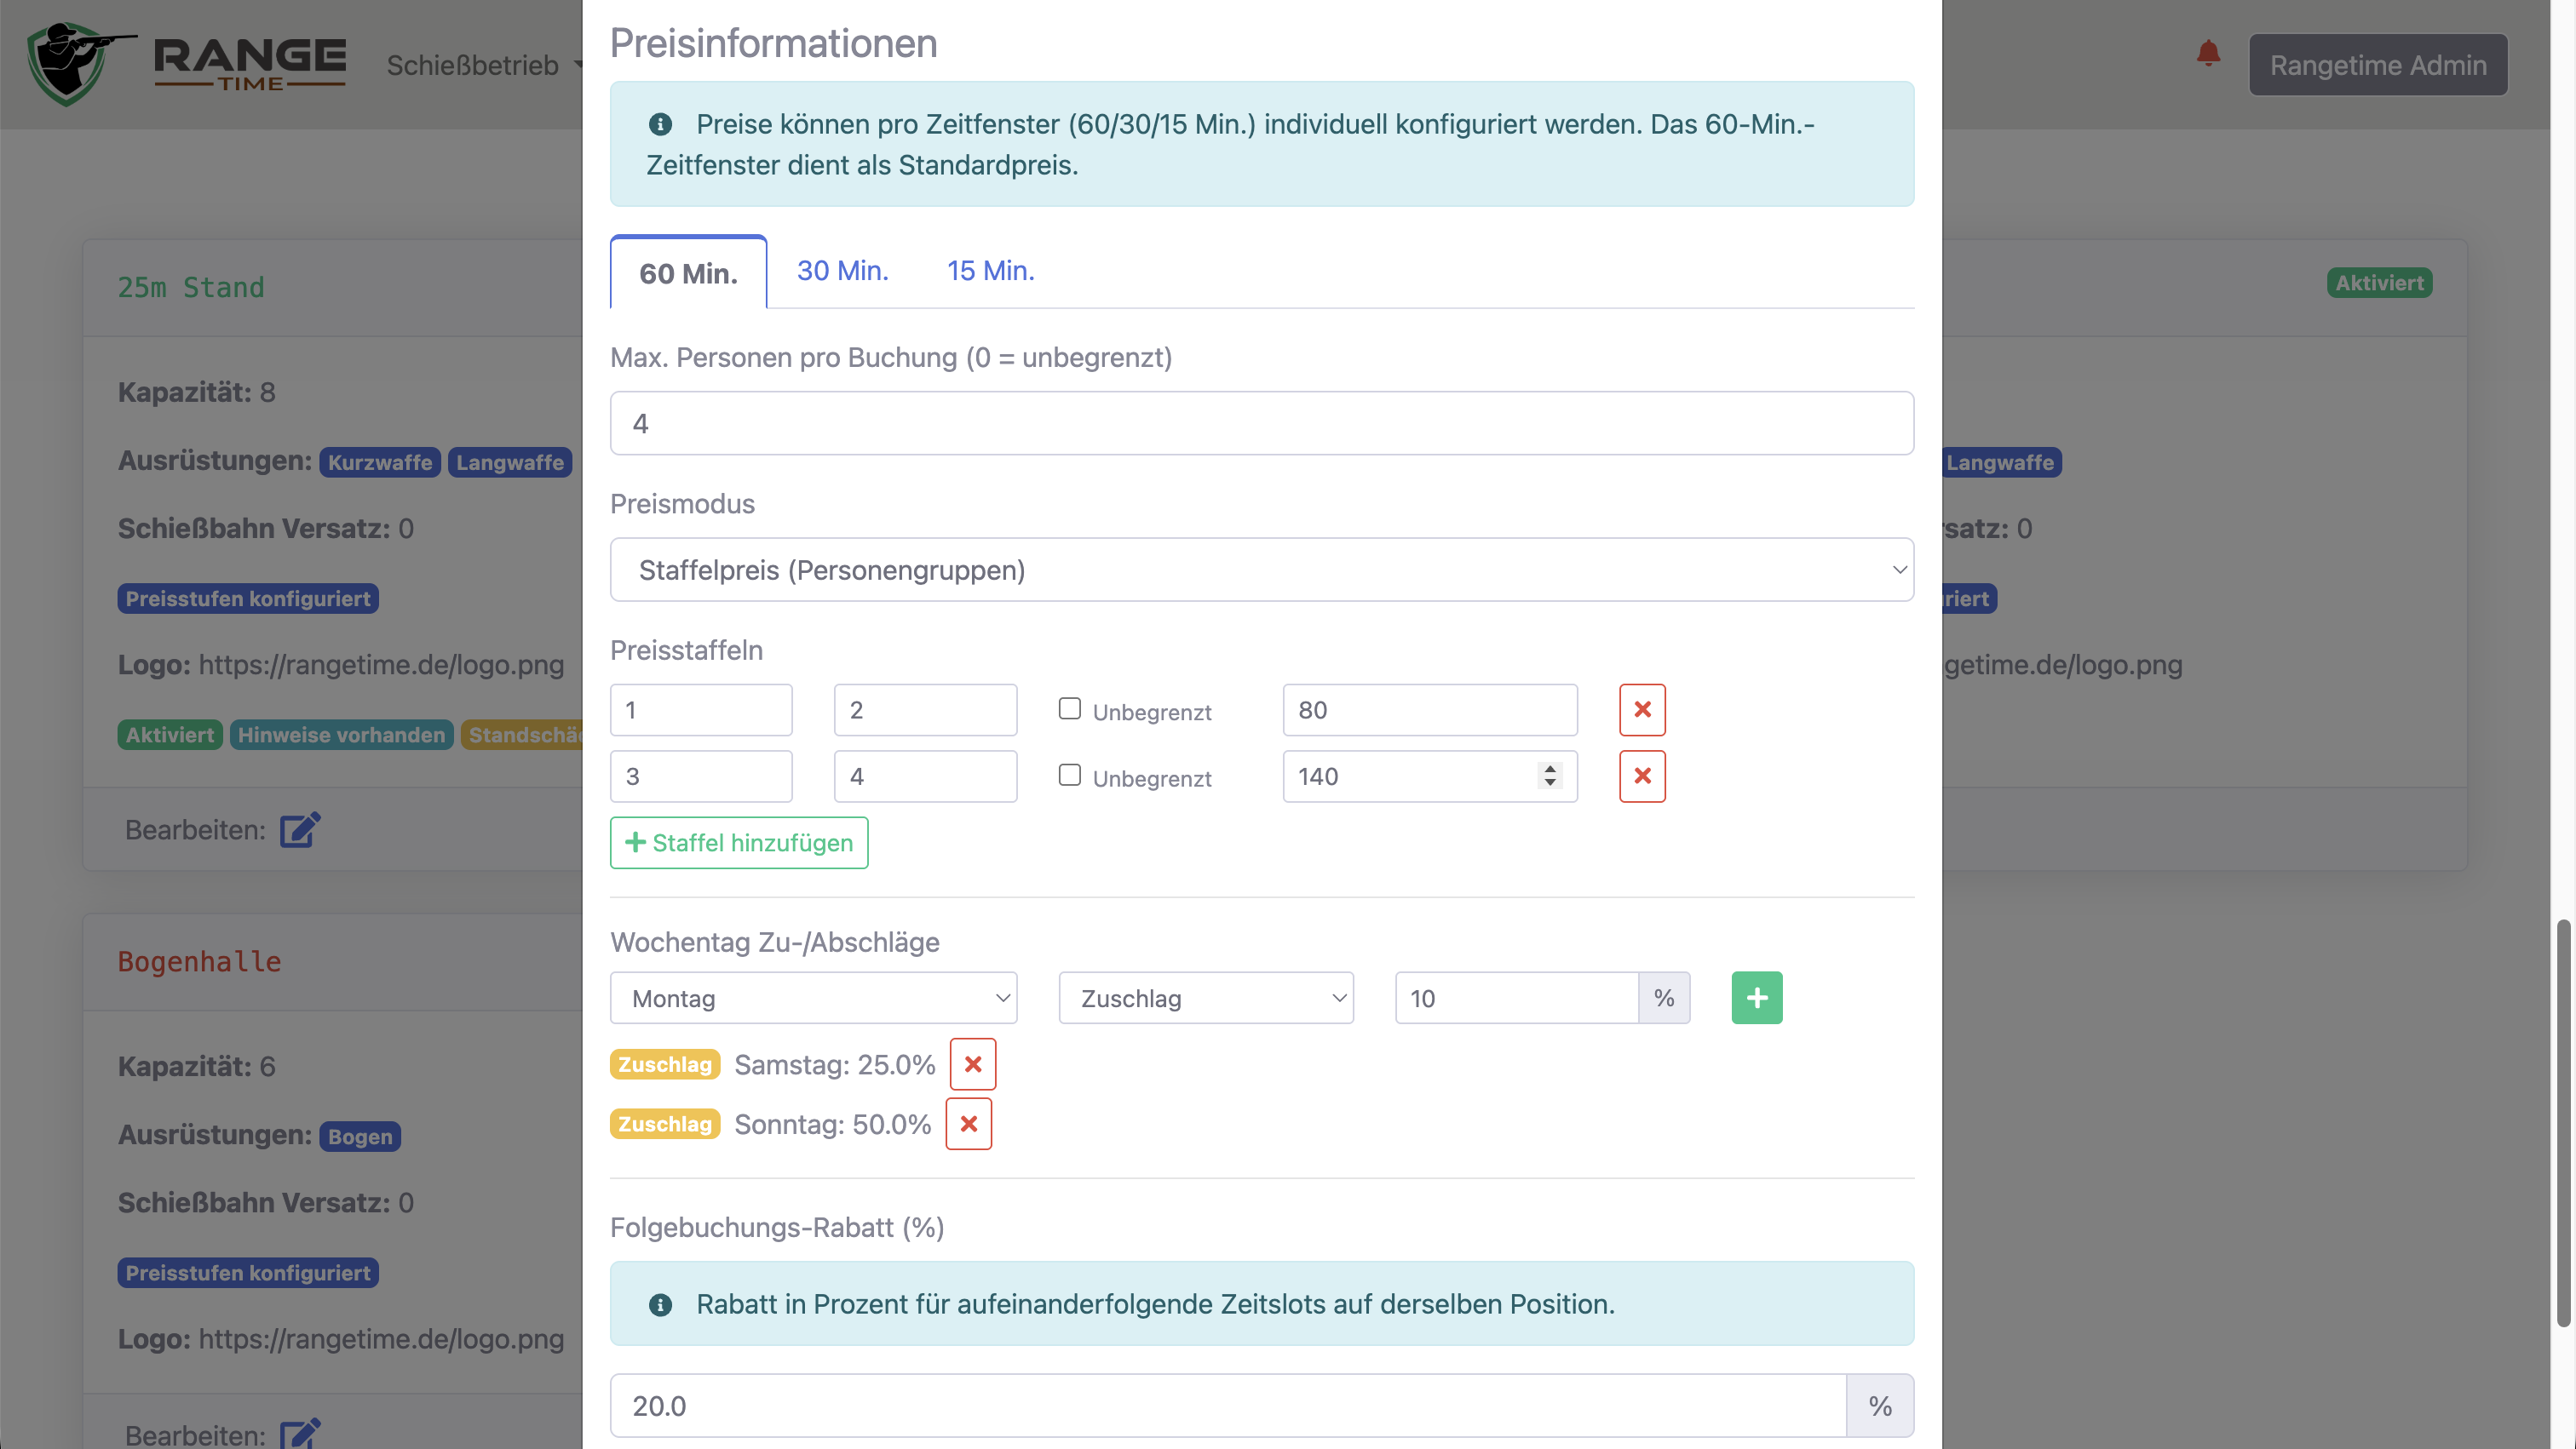Click the Staffel hinzufügen button
The height and width of the screenshot is (1449, 2576).
point(739,843)
